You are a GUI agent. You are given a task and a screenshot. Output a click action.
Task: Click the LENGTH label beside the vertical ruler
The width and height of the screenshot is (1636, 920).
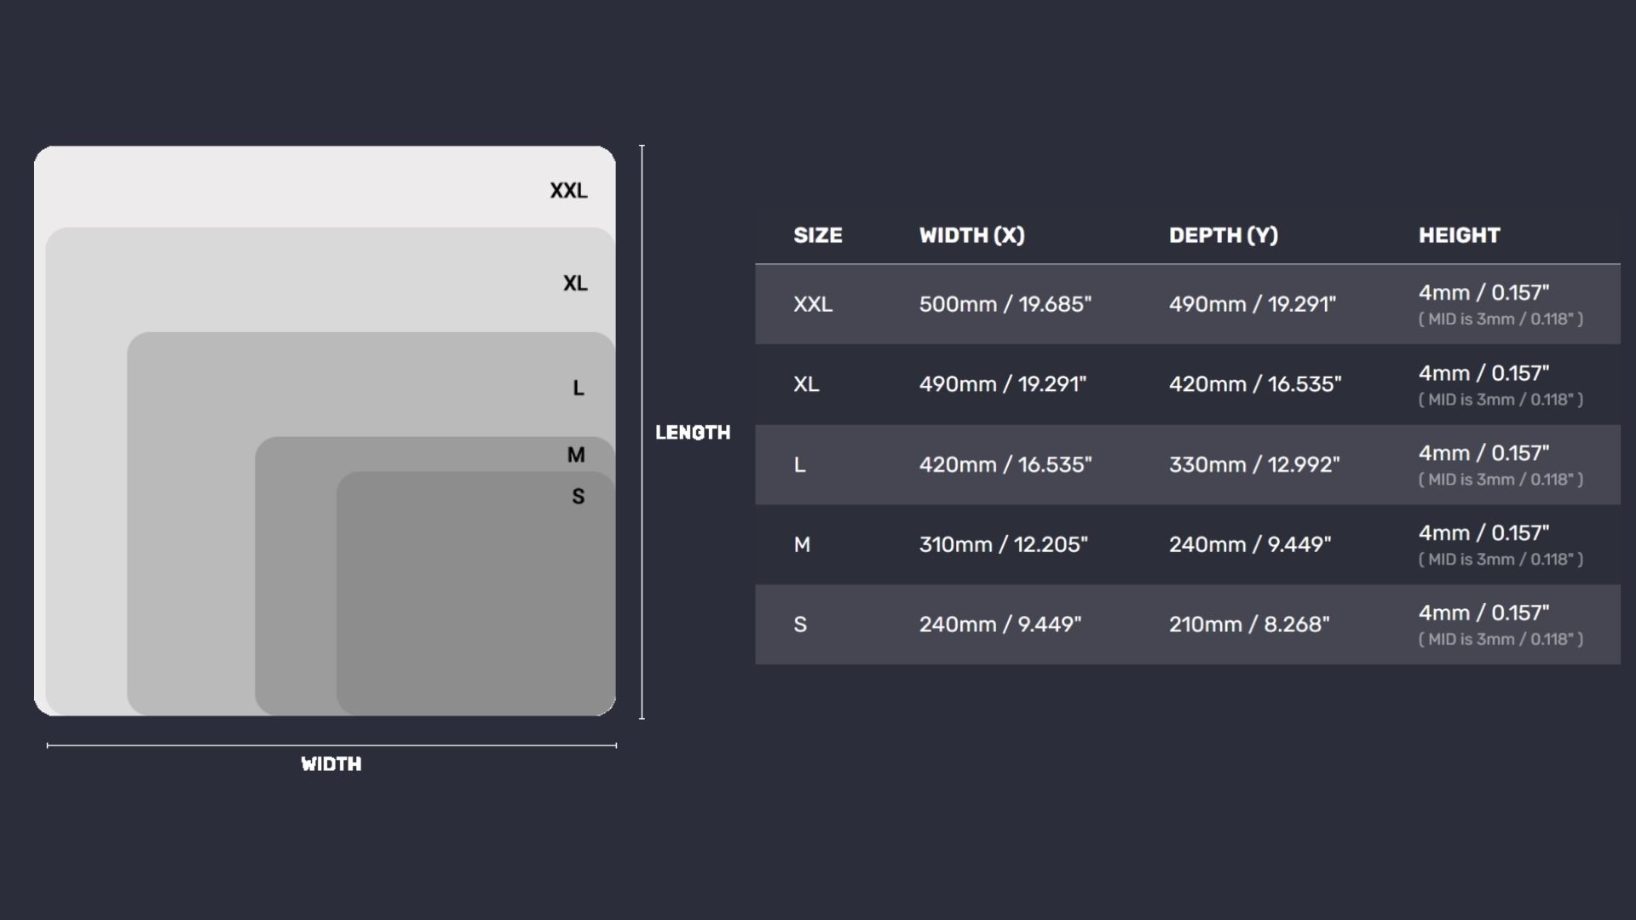pos(692,433)
